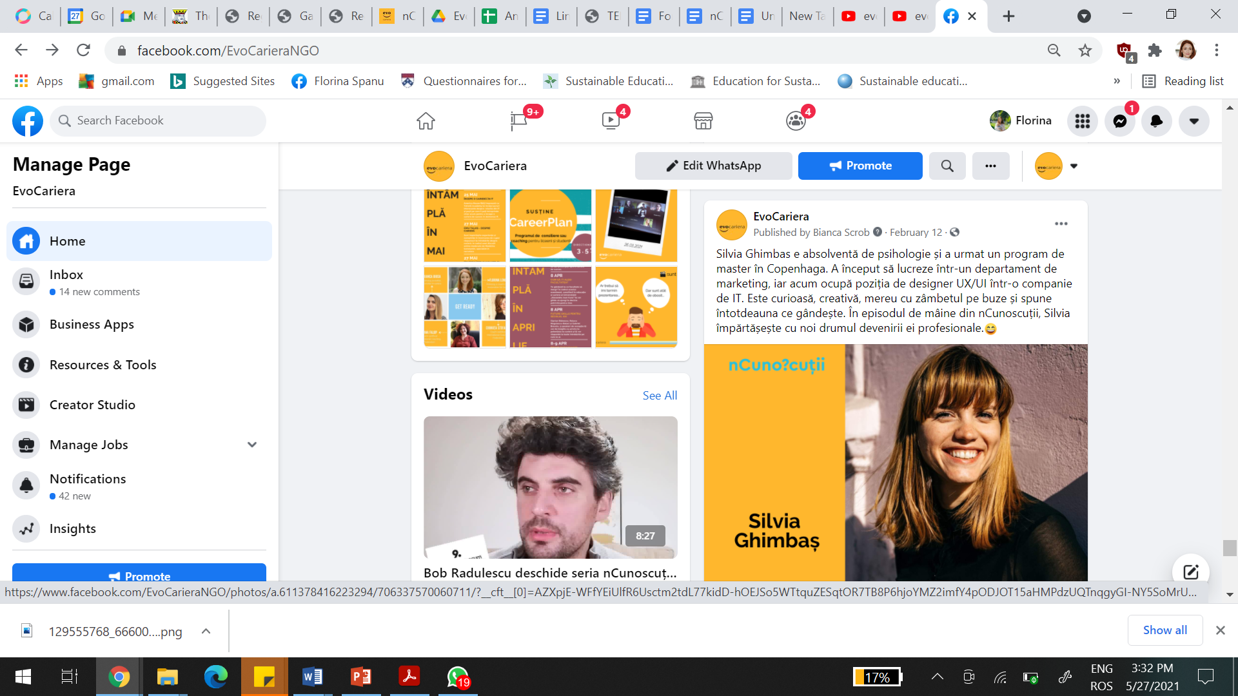
Task: Open the Florina profile link
Action: click(x=1021, y=121)
